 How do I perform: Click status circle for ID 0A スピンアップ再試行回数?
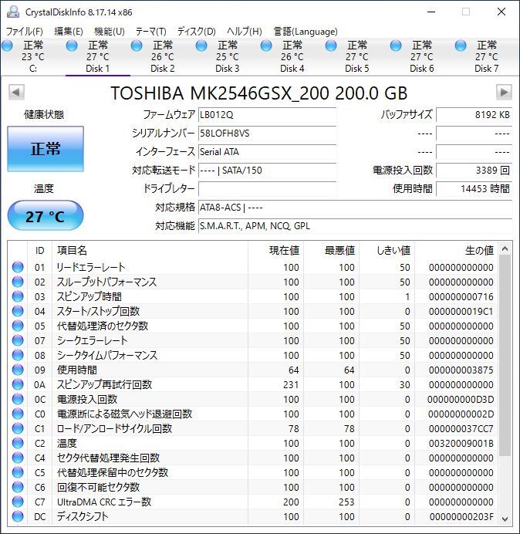click(18, 384)
